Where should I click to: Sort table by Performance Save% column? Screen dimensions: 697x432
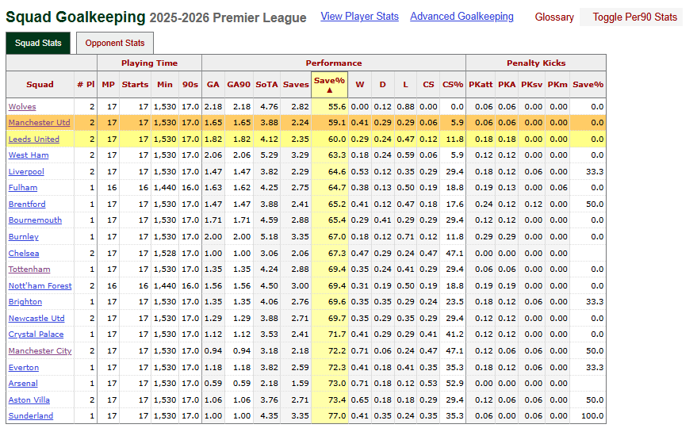pyautogui.click(x=329, y=84)
